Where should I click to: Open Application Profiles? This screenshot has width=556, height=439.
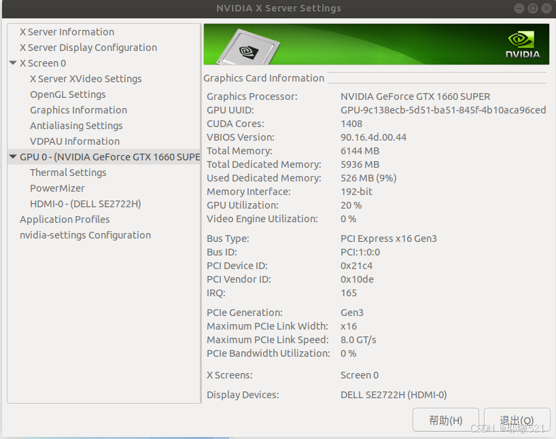[65, 219]
